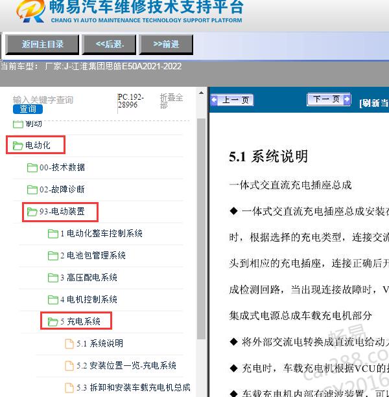389x397 pixels.
Task: Collapse the 电动化 tree node
Action: point(38,145)
